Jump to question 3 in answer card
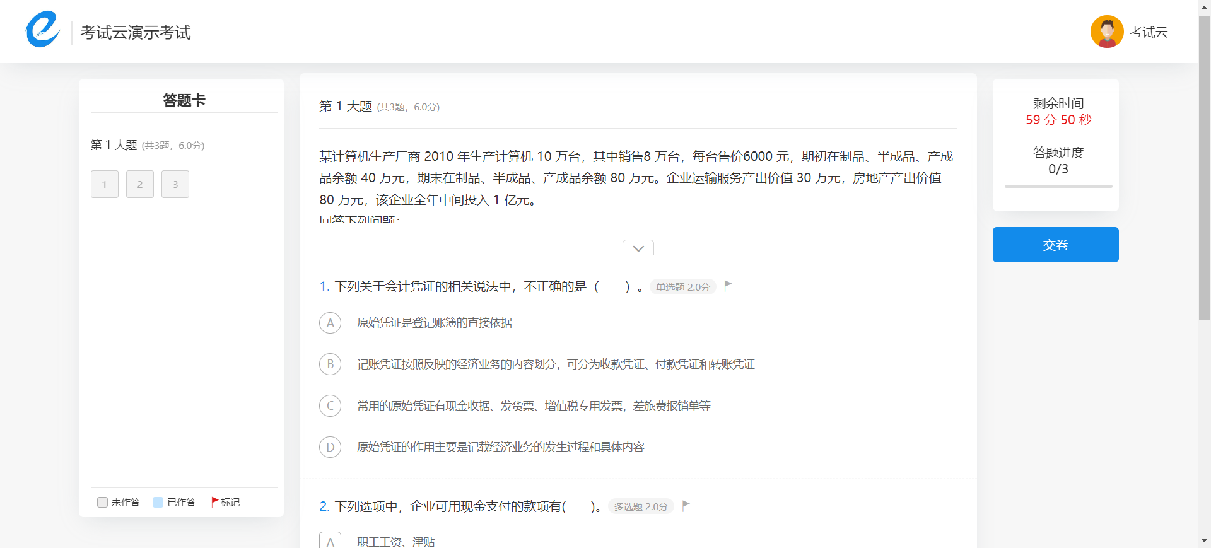Viewport: 1211px width, 548px height. click(x=175, y=184)
